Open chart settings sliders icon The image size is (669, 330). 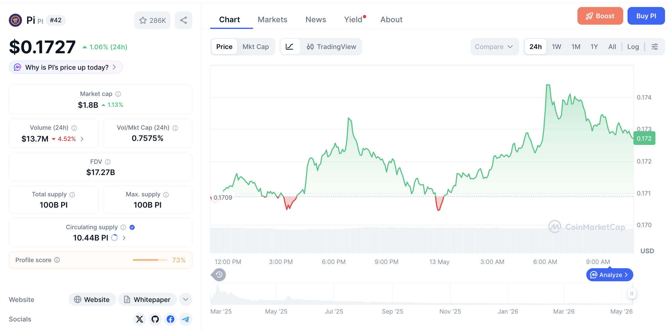[x=655, y=47]
